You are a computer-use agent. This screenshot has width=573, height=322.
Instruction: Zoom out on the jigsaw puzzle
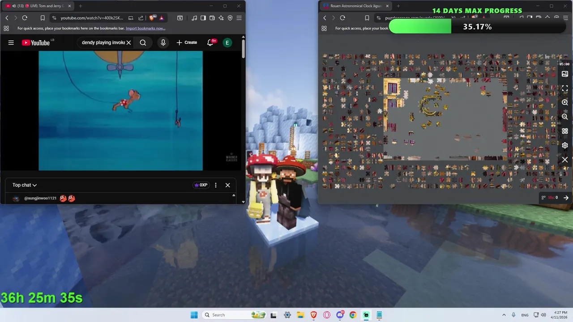tap(565, 117)
